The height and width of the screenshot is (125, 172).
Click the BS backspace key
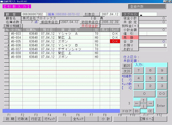tap(137, 111)
